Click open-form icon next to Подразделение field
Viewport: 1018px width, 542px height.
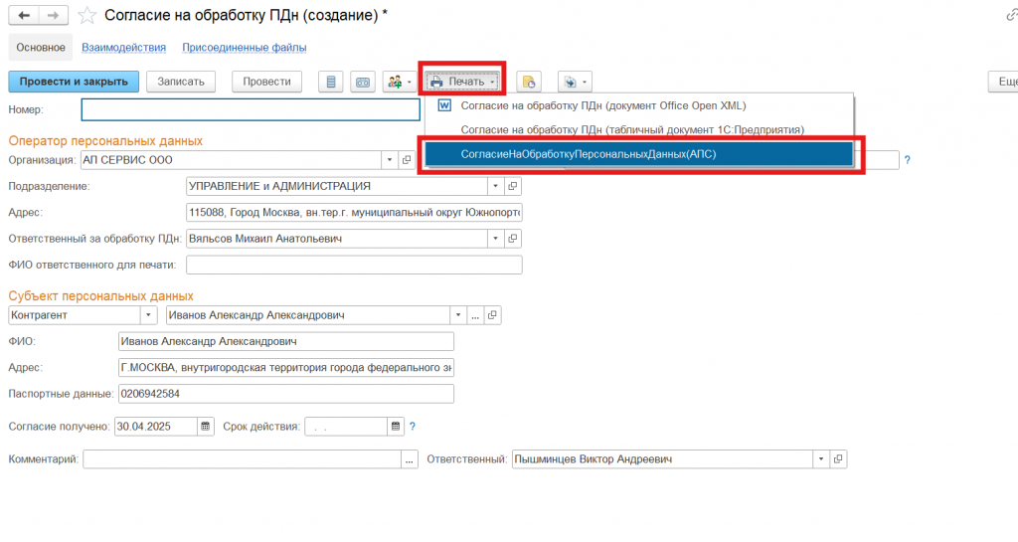click(x=513, y=186)
